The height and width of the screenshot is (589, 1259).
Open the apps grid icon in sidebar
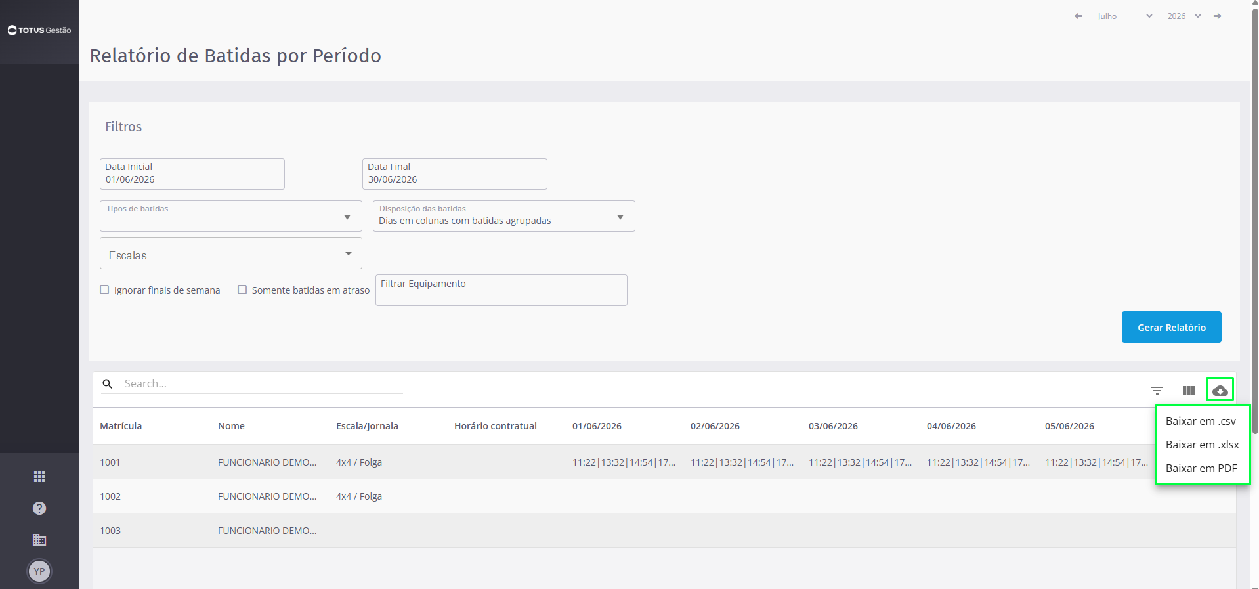[x=39, y=477]
